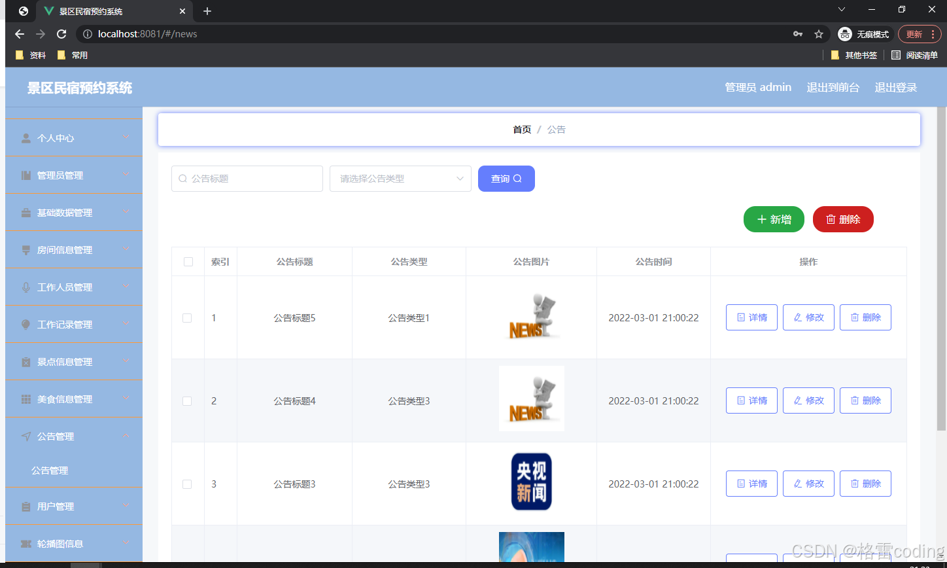Click the 个人中心 person icon in sidebar
Viewport: 947px width, 568px height.
pos(26,137)
